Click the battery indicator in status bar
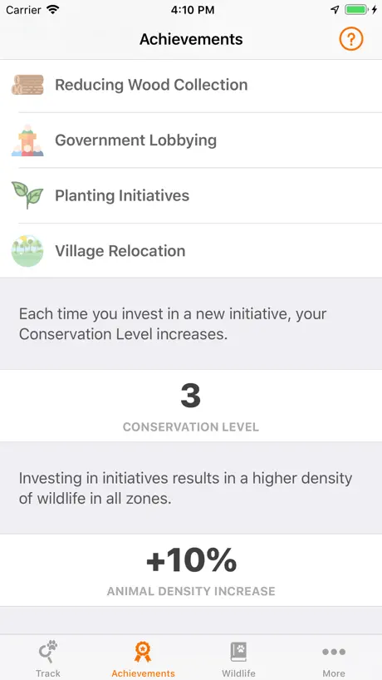The height and width of the screenshot is (680, 382). click(357, 10)
